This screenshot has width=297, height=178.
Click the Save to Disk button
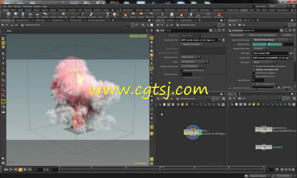point(237,35)
